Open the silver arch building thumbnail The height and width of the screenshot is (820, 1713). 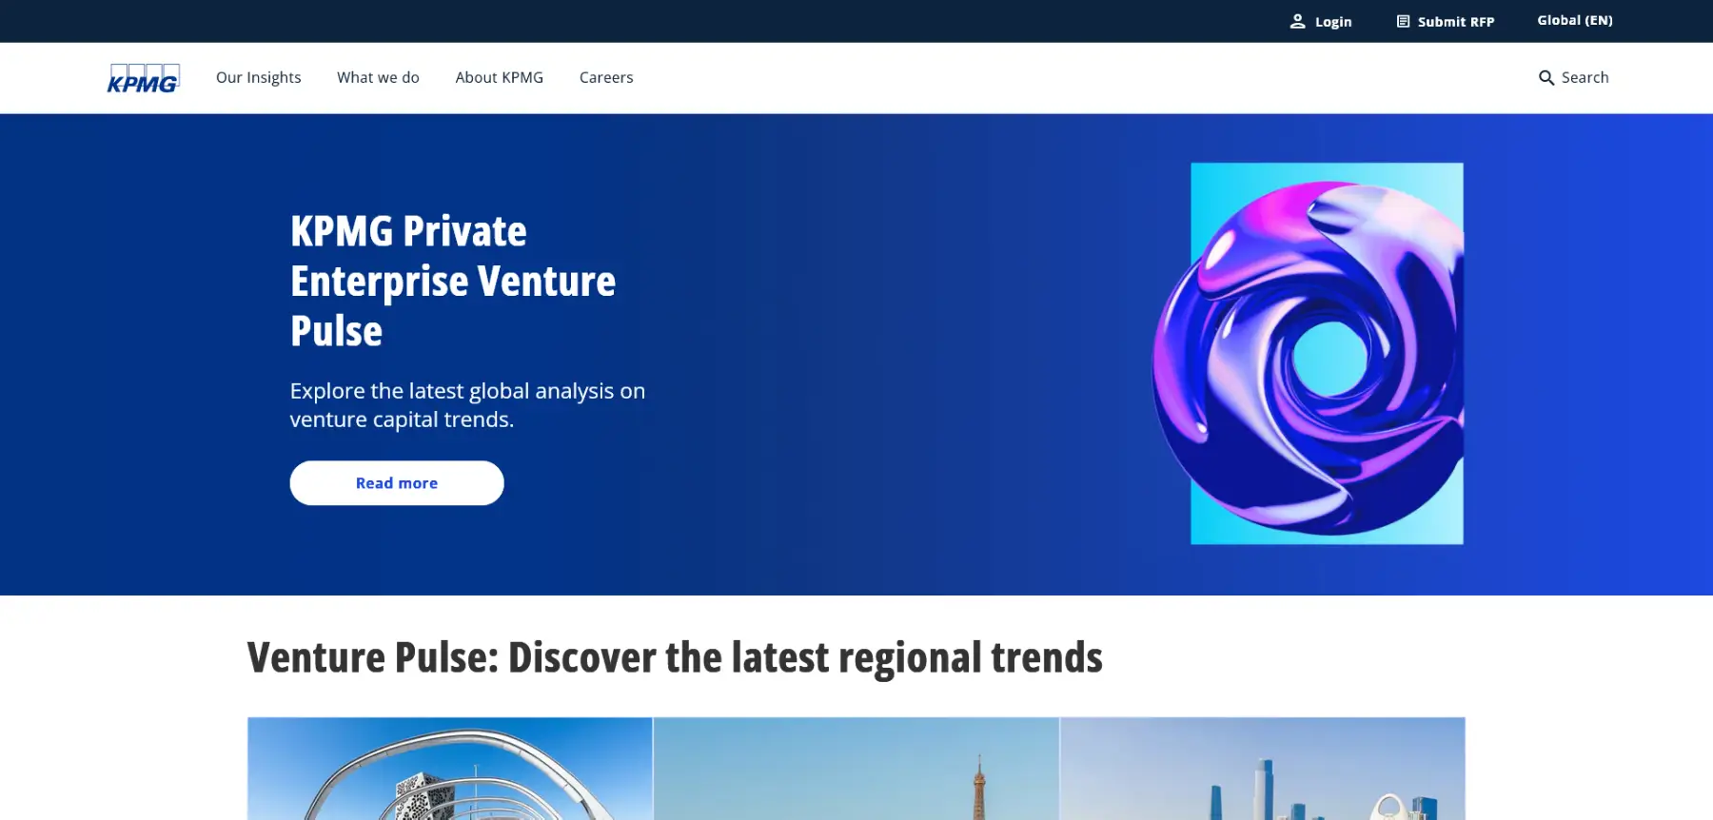pyautogui.click(x=450, y=769)
